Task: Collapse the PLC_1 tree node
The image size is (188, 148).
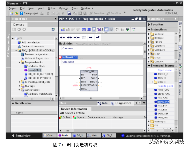Action: (x=16, y=50)
